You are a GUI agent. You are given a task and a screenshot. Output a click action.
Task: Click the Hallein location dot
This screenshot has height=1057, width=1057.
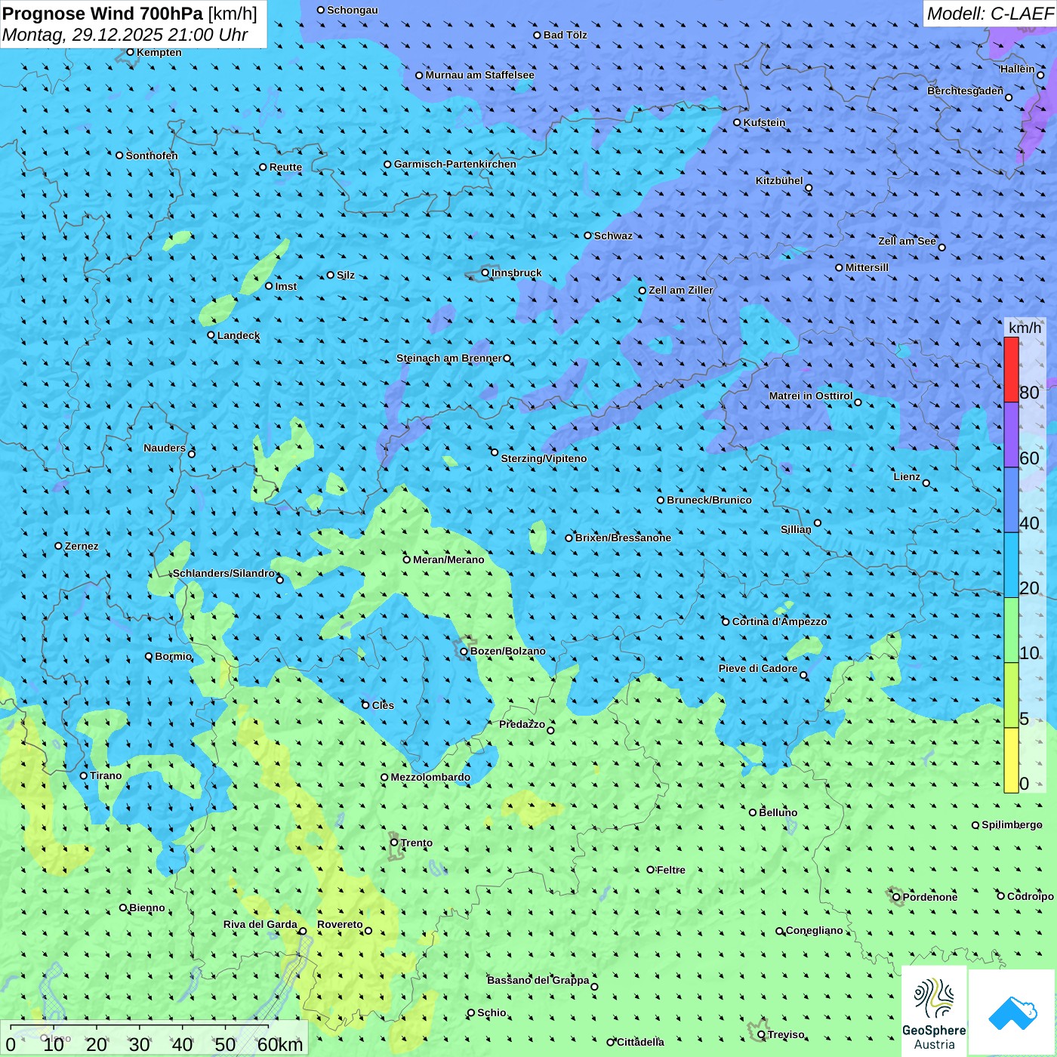[1040, 75]
